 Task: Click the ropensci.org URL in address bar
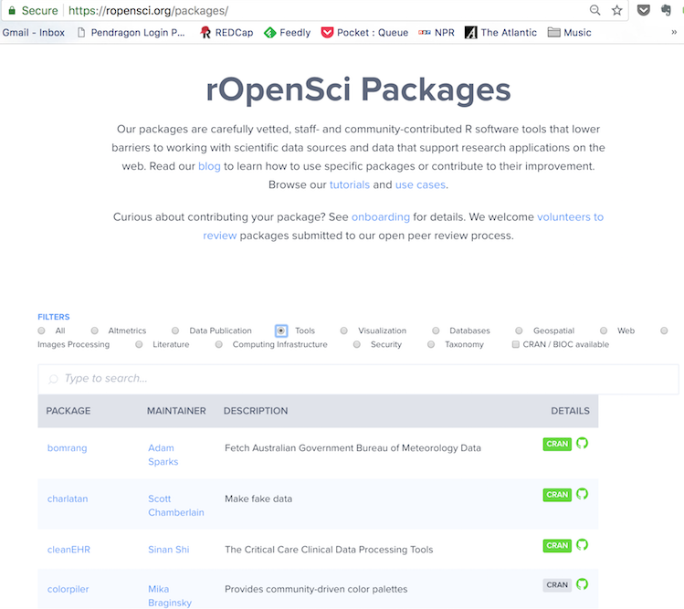tap(148, 10)
